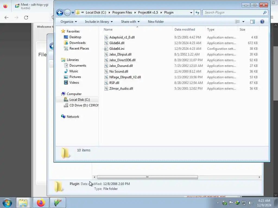278x208 pixels.
Task: Select Jabo_Dsound.dll file name
Action: (121, 66)
